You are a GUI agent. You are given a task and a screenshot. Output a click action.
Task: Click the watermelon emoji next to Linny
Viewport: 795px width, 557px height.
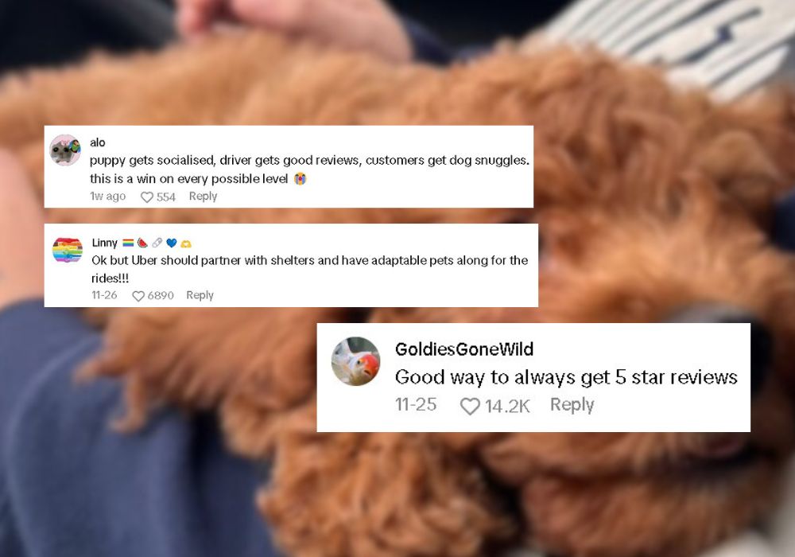(142, 243)
